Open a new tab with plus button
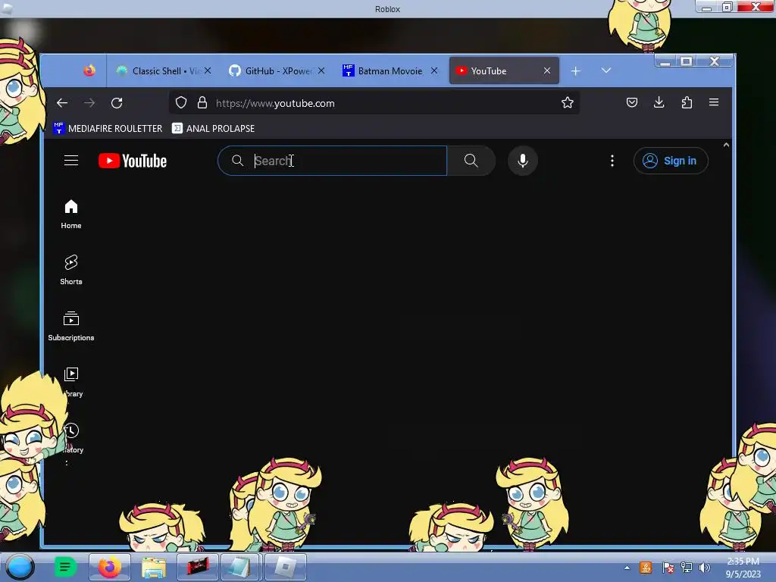Image resolution: width=776 pixels, height=582 pixels. [576, 71]
